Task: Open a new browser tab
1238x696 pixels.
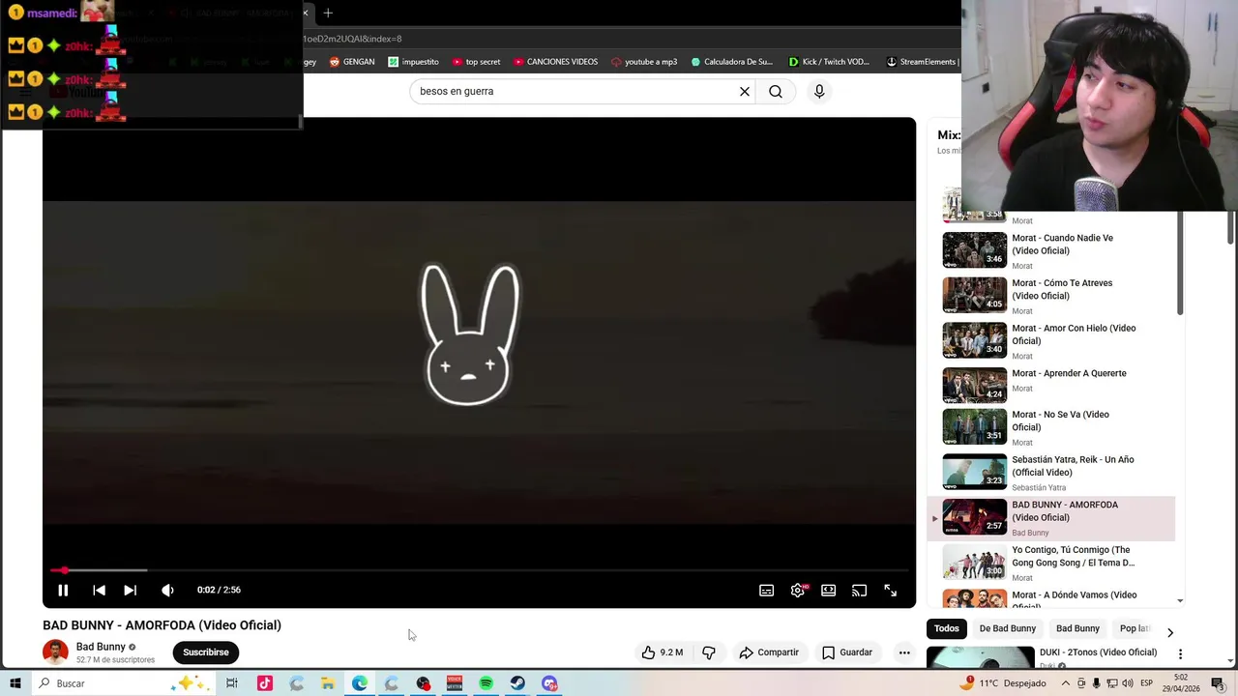Action: pos(328,13)
